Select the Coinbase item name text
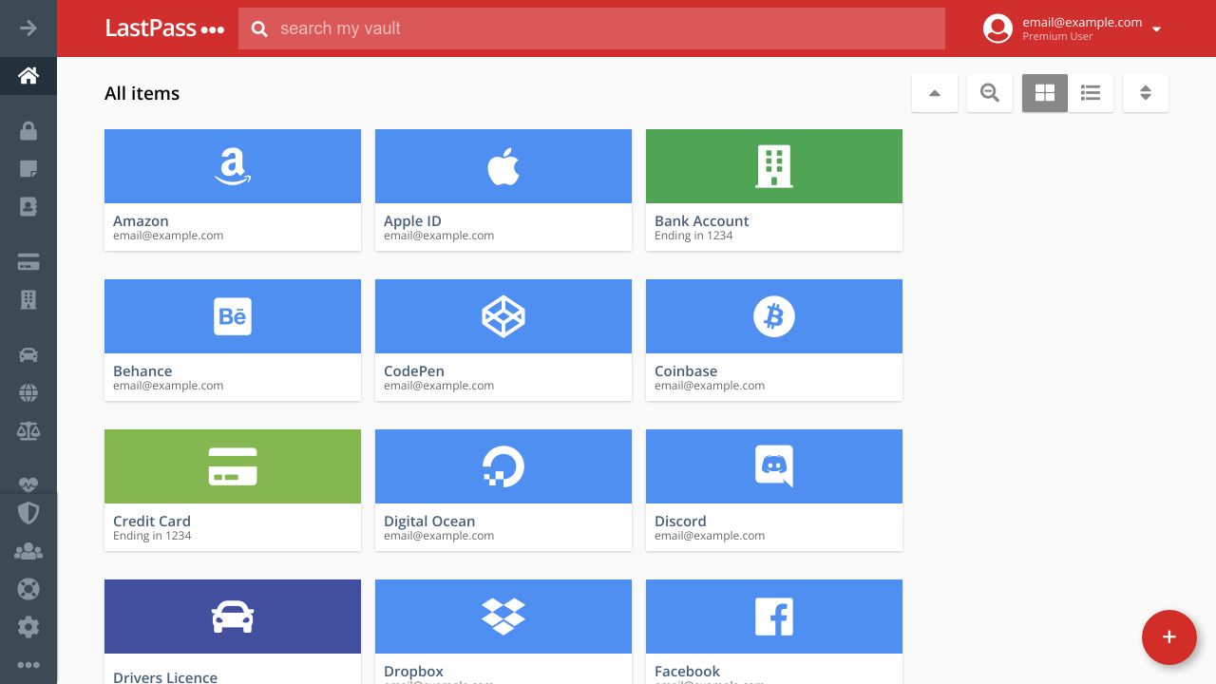This screenshot has height=684, width=1216. [686, 370]
